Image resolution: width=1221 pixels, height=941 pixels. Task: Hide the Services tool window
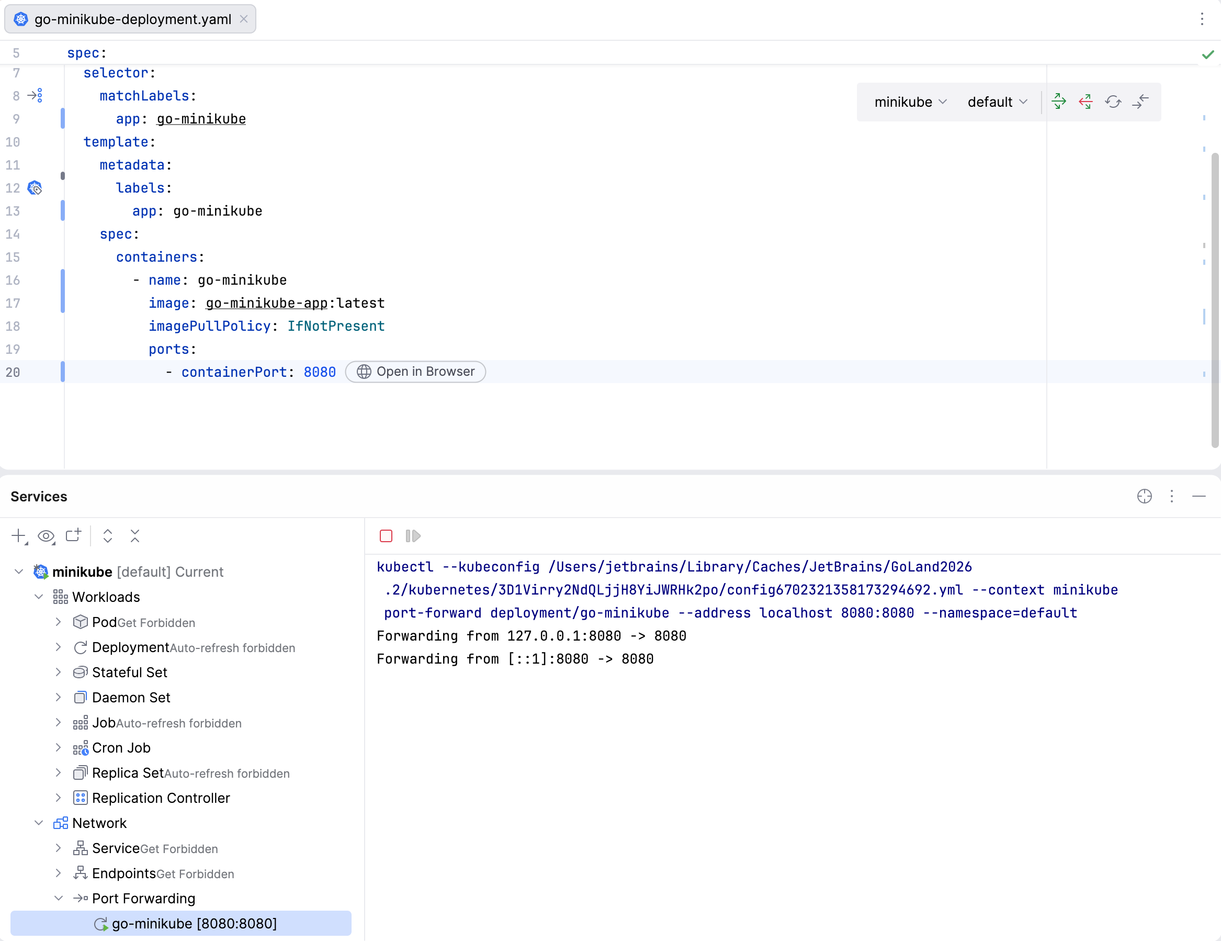1199,496
